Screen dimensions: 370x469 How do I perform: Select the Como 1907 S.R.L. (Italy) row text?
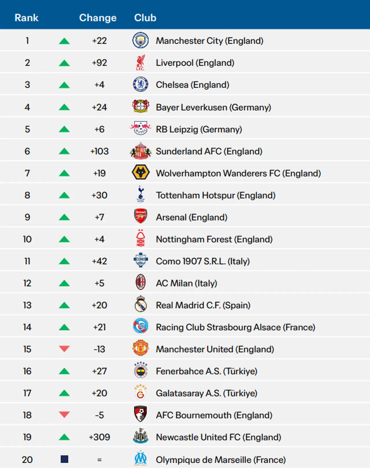(203, 261)
